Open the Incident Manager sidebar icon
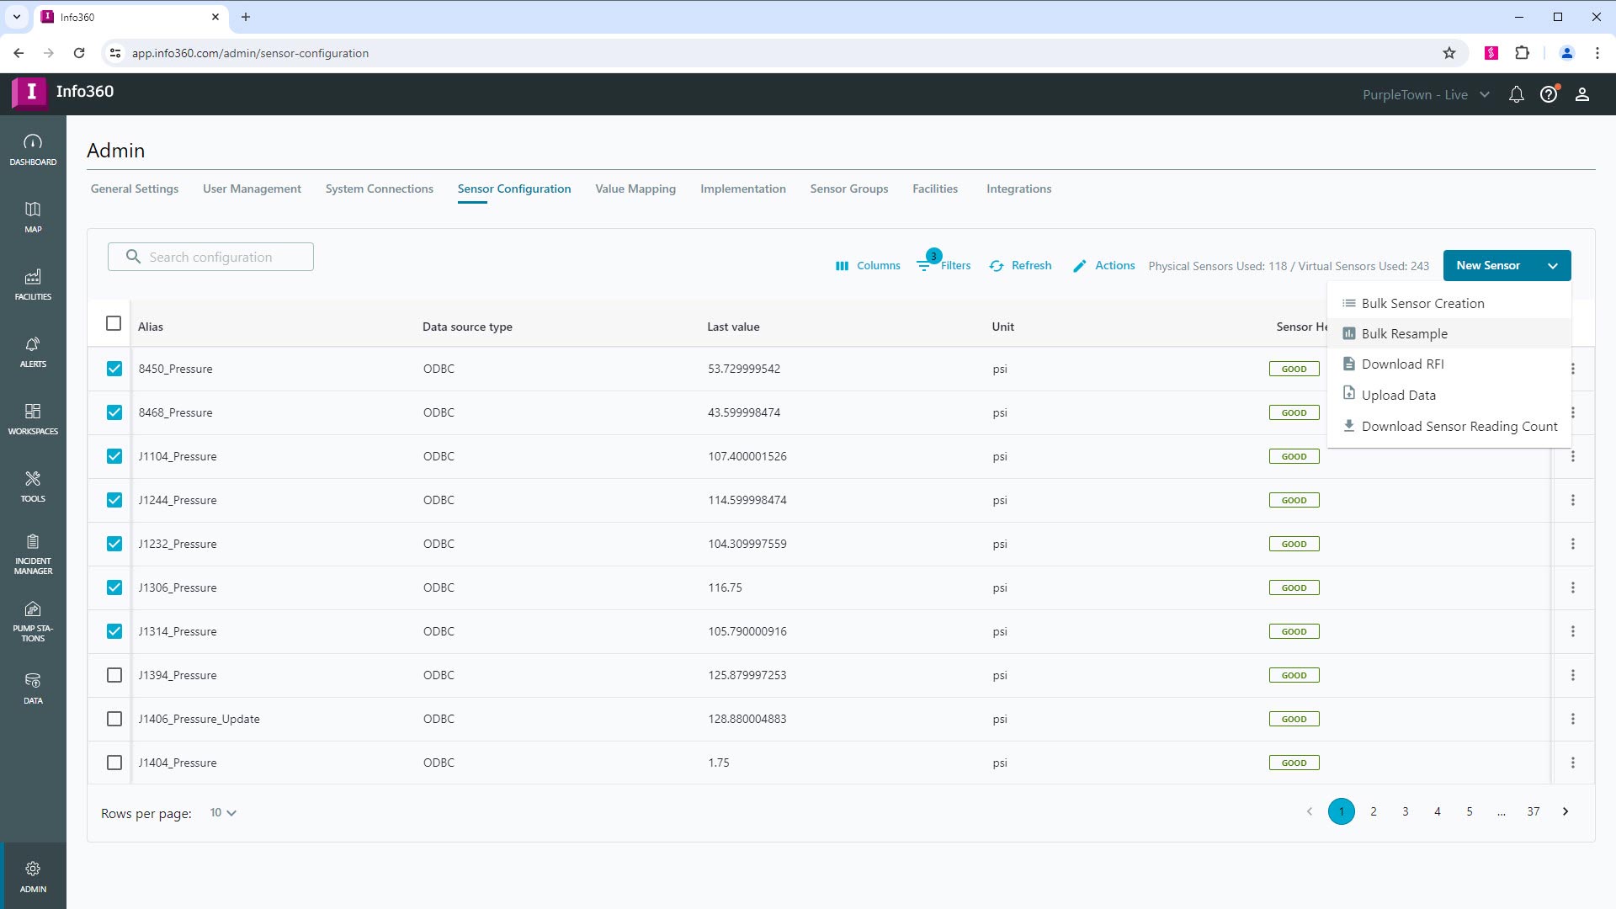The width and height of the screenshot is (1616, 909). click(x=33, y=554)
